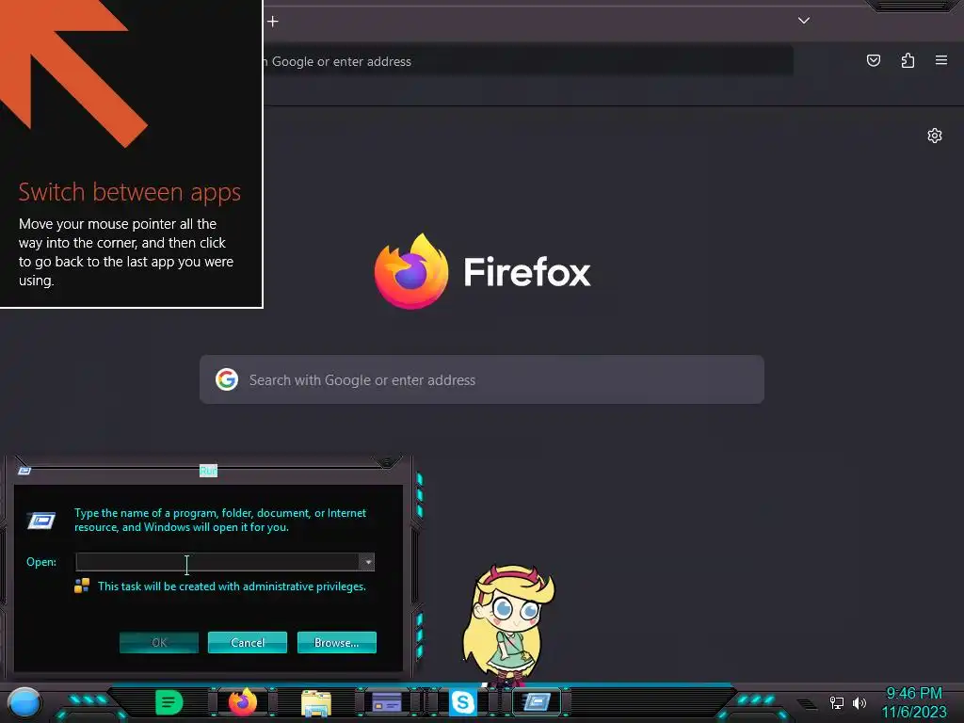The image size is (964, 723).
Task: Open the purple card app in taskbar
Action: pos(387,702)
